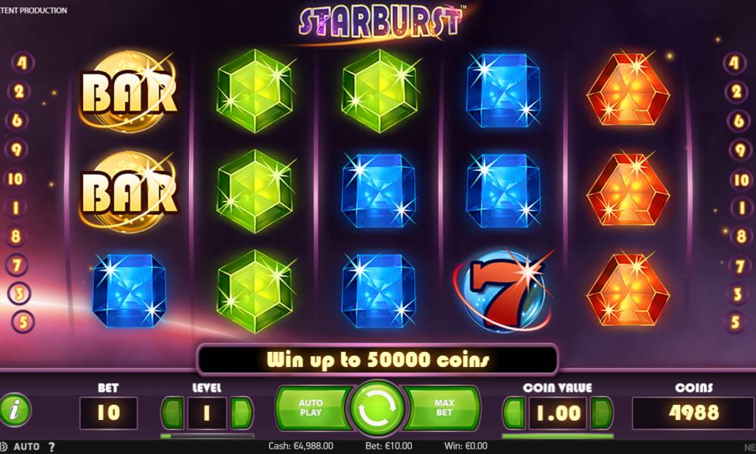Open the green info paytable button
This screenshot has height=454, width=756.
coord(15,410)
